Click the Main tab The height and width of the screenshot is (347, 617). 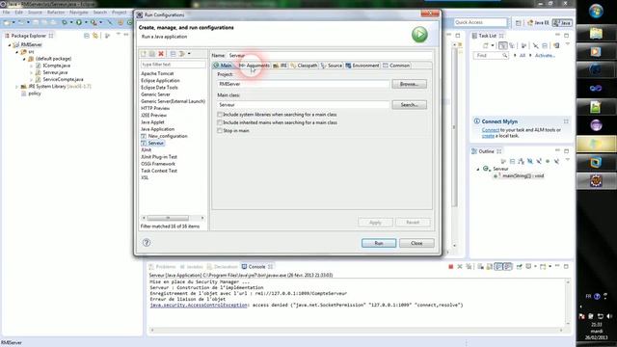coord(223,66)
